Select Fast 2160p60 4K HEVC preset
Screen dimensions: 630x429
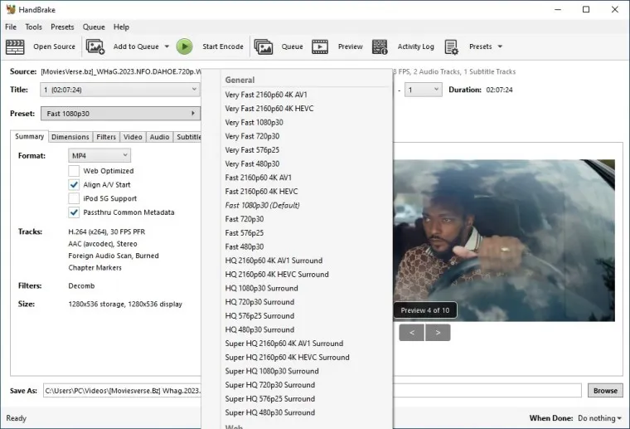(x=262, y=192)
